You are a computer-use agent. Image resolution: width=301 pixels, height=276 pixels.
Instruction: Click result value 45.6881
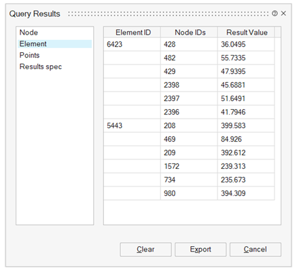246,85
